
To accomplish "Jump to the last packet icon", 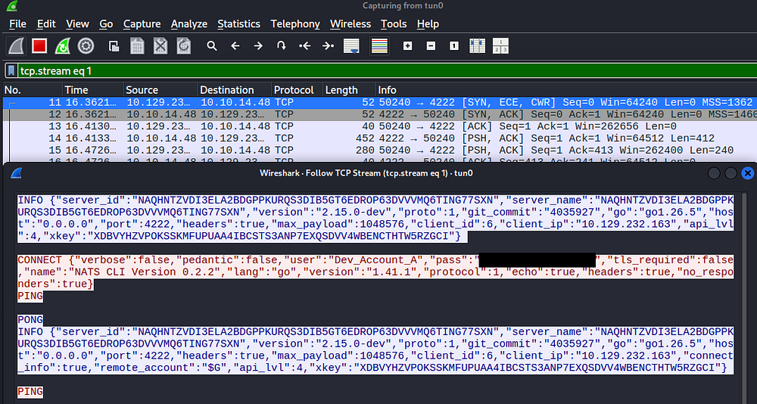I will 328,46.
